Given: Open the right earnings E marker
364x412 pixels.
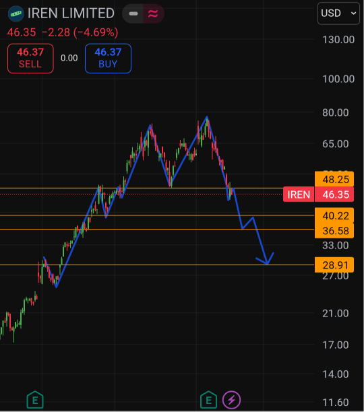Looking at the screenshot, I should [x=208, y=400].
